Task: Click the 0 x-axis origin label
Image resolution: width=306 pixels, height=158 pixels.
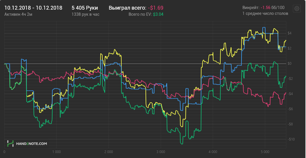Action: pyautogui.click(x=4, y=151)
